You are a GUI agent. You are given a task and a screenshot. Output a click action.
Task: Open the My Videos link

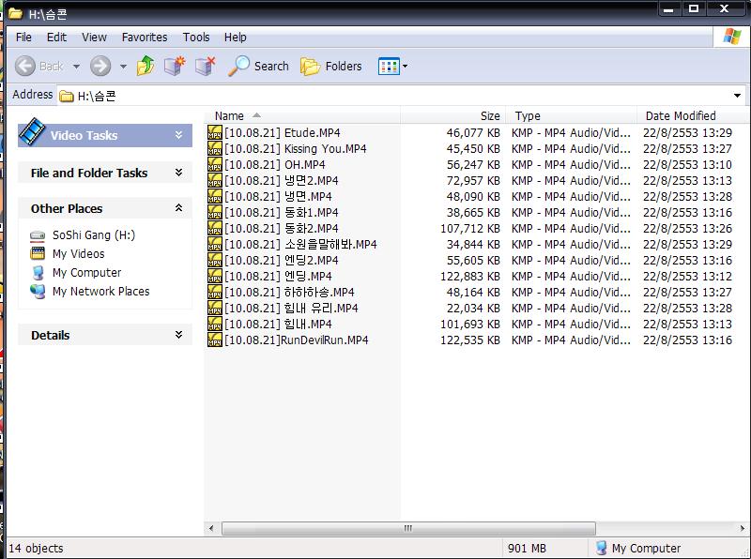[79, 253]
